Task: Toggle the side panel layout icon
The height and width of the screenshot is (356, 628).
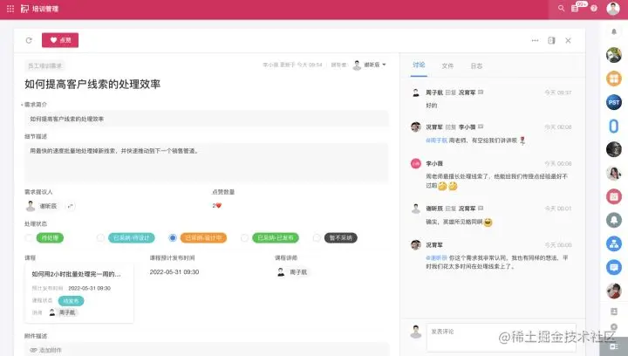Action: [551, 40]
